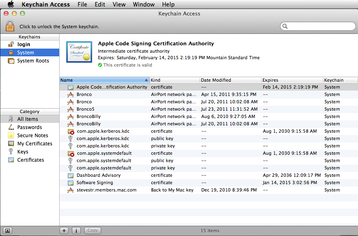Image resolution: width=358 pixels, height=236 pixels.
Task: Click into the search field
Action: (318, 26)
